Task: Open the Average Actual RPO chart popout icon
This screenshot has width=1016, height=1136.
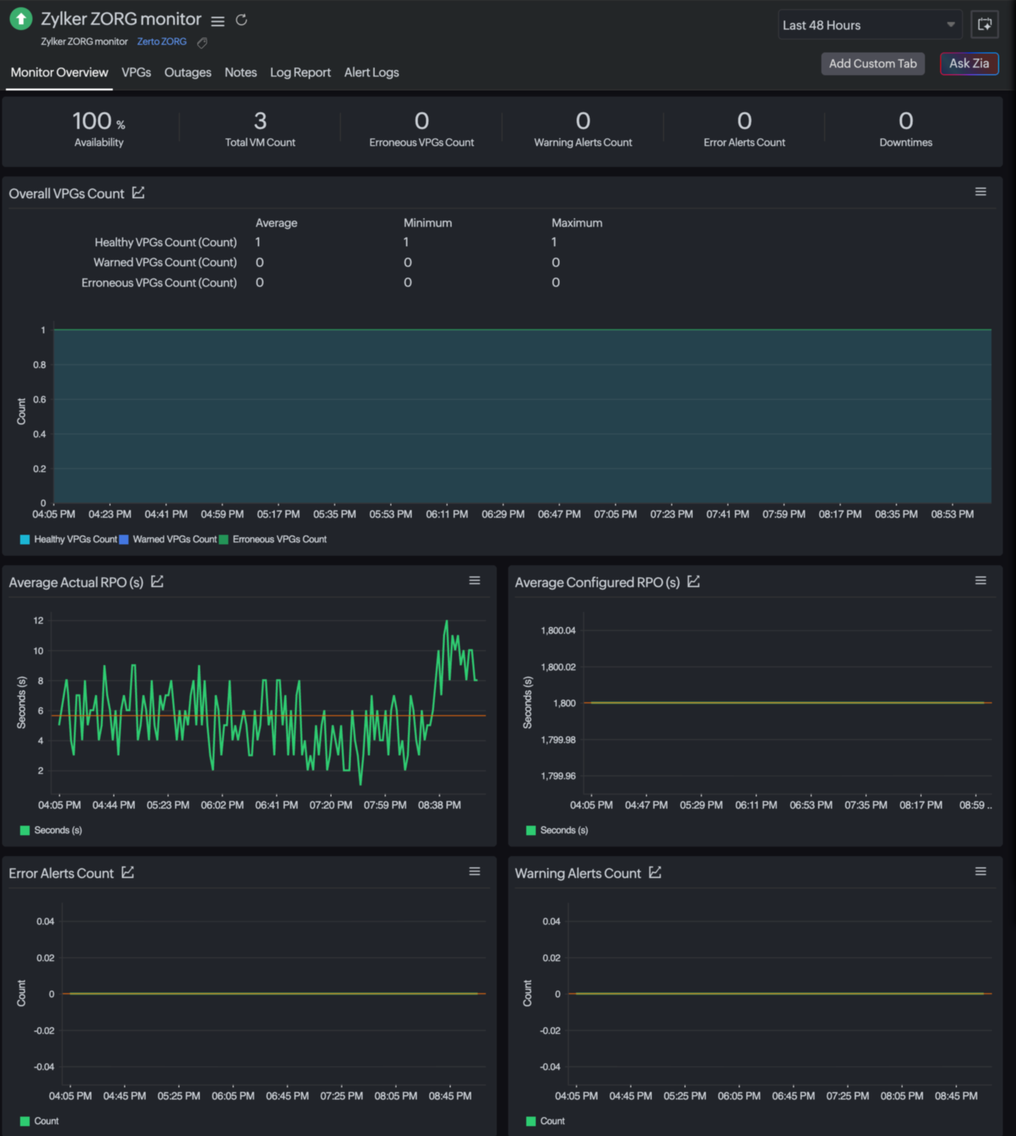Action: click(157, 582)
